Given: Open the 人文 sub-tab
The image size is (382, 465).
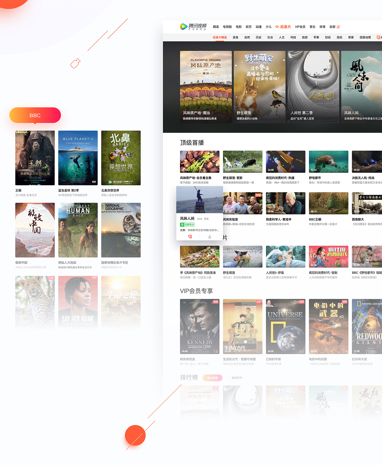Looking at the screenshot, I should [x=282, y=37].
